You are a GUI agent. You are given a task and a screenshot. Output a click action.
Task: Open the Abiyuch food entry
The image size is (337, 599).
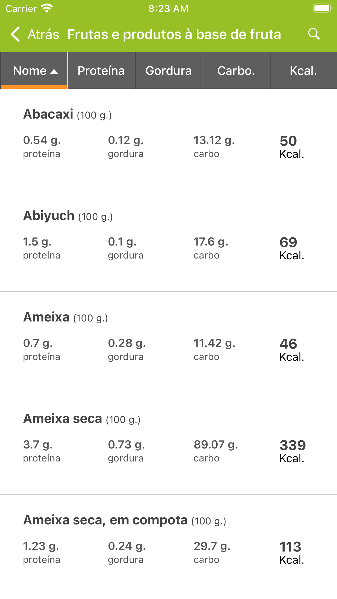coord(49,216)
